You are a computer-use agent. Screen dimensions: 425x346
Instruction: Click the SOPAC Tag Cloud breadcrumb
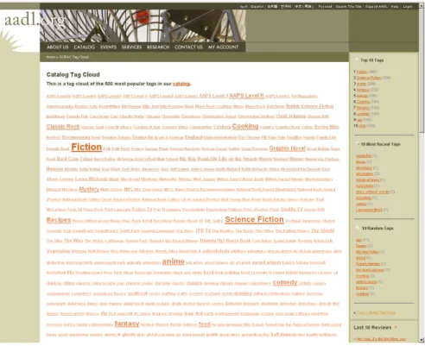(74, 57)
